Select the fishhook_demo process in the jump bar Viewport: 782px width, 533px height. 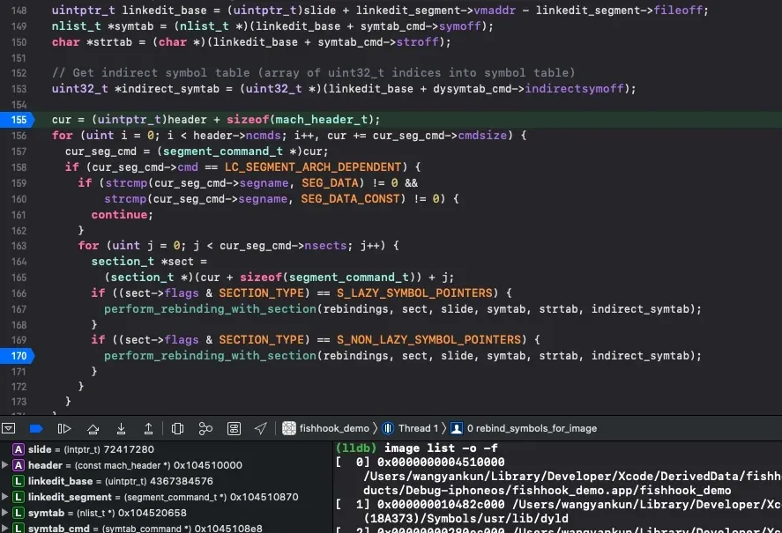(x=325, y=428)
